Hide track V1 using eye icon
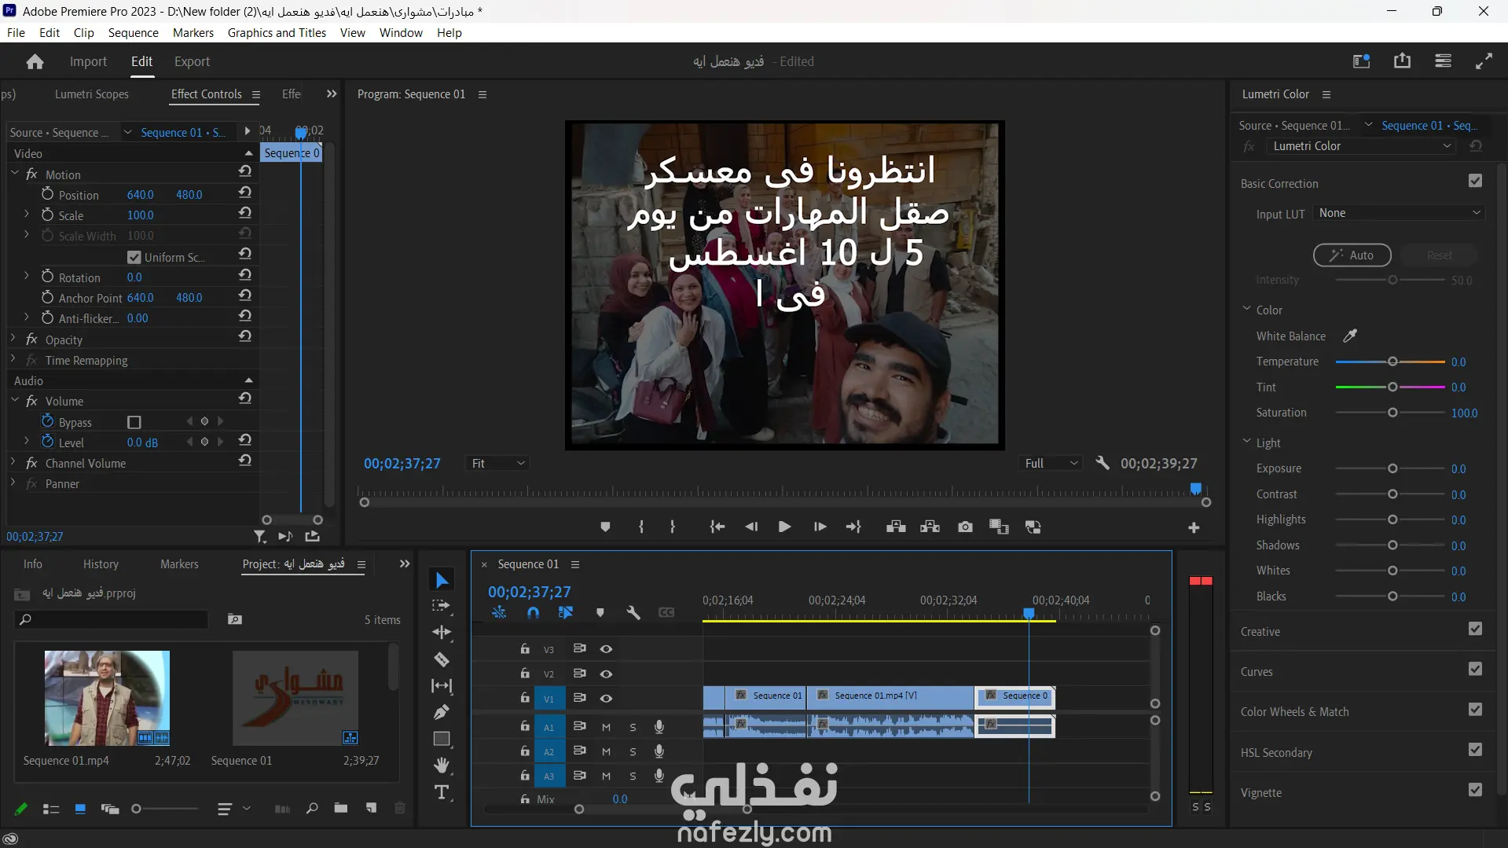The height and width of the screenshot is (848, 1508). point(606,699)
